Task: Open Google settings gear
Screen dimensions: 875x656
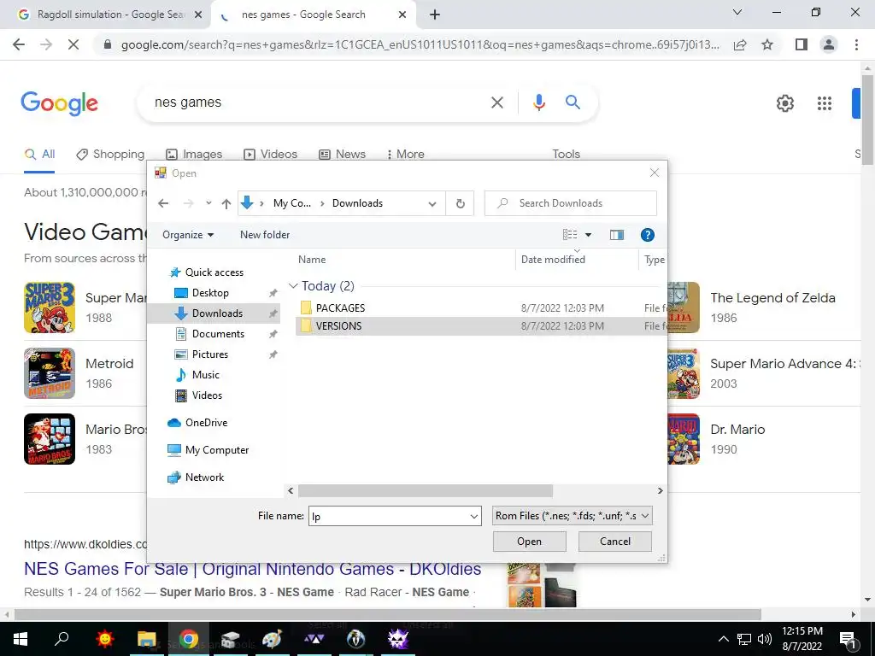Action: (785, 103)
